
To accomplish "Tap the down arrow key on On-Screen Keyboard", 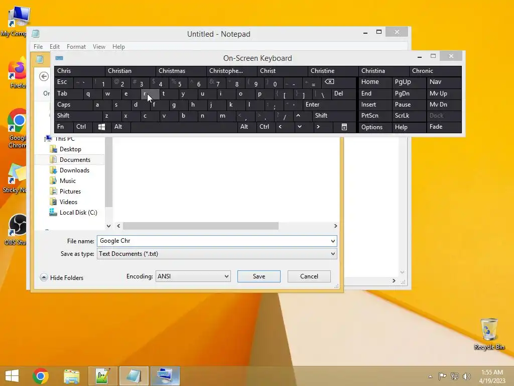I will point(299,127).
